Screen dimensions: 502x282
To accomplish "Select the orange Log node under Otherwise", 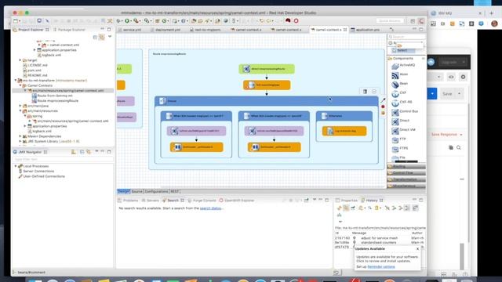I will coord(344,131).
